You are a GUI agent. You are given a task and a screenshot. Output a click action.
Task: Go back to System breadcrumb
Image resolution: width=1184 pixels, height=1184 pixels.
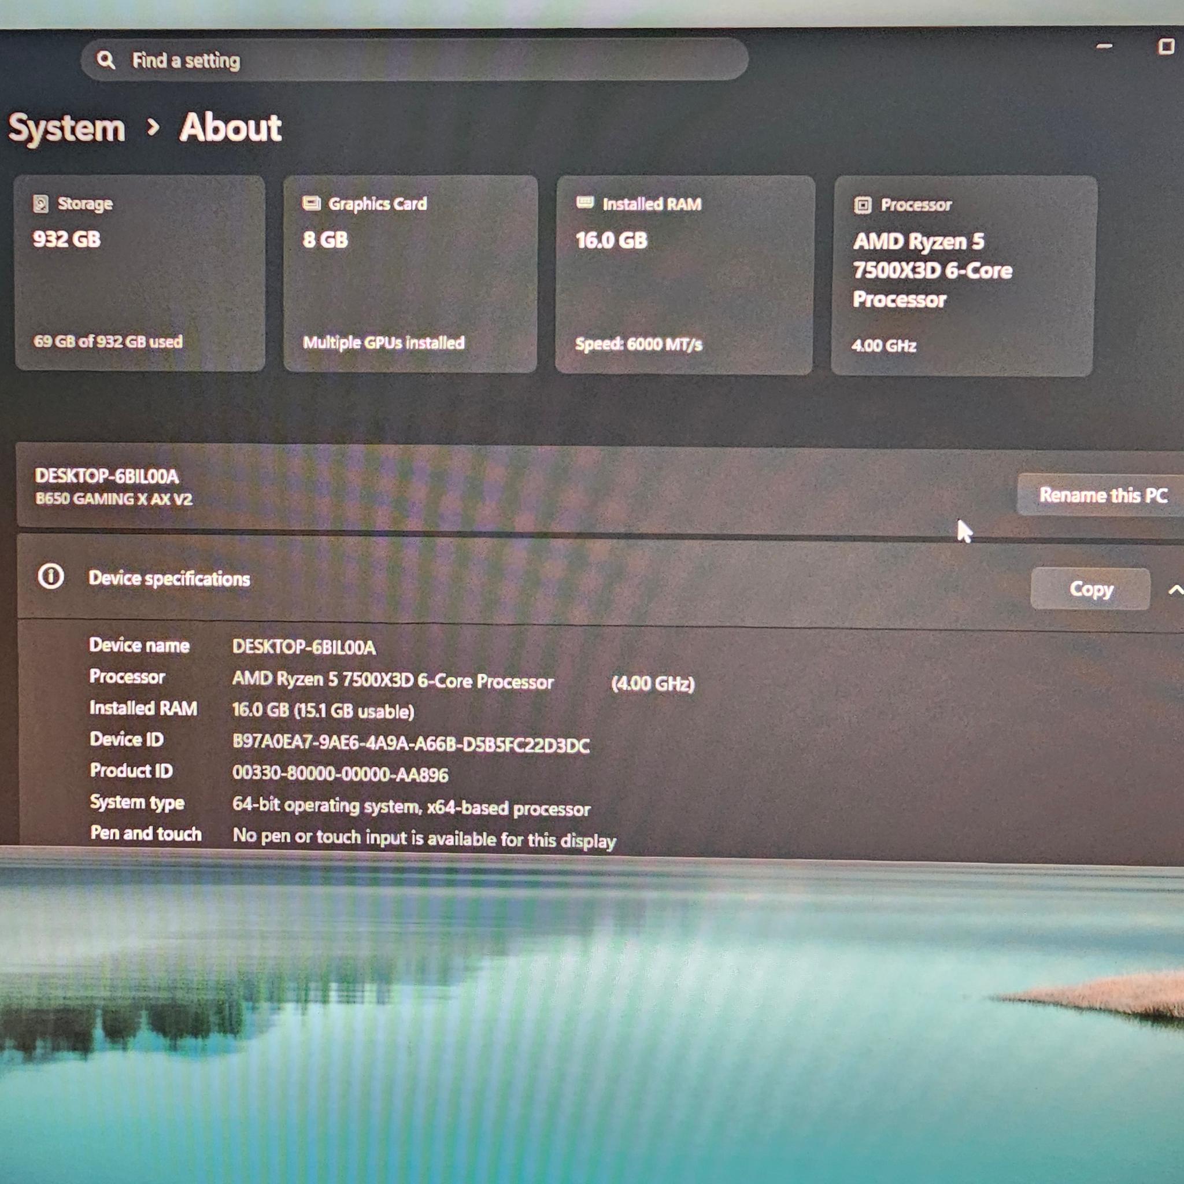[x=66, y=128]
